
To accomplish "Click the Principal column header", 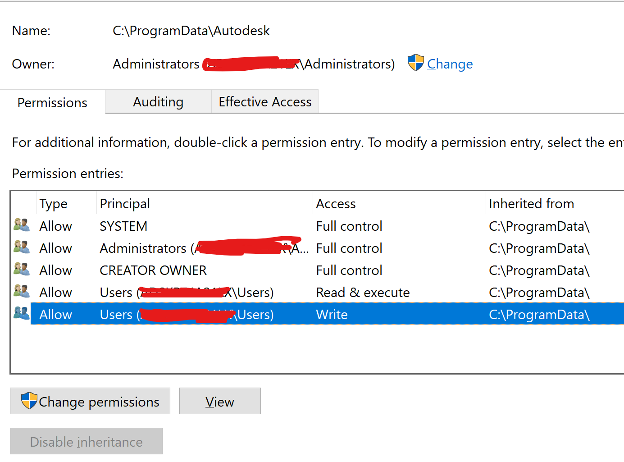I will [x=125, y=204].
